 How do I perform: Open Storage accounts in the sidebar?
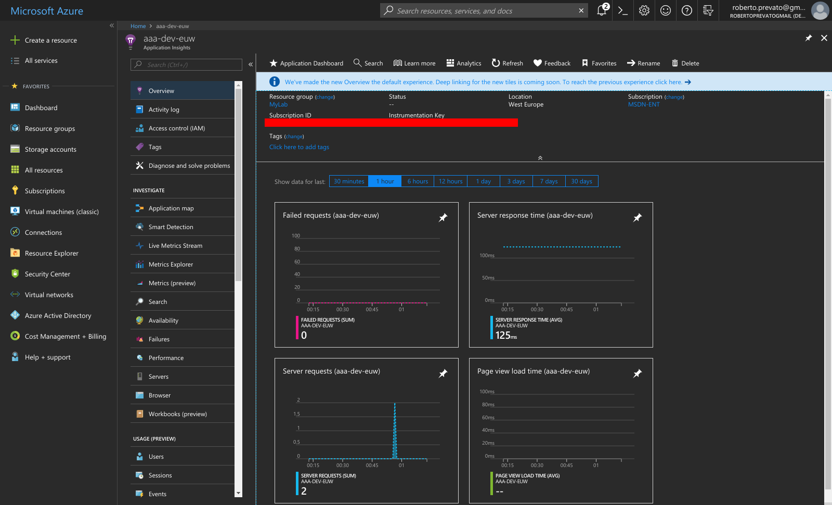click(50, 149)
